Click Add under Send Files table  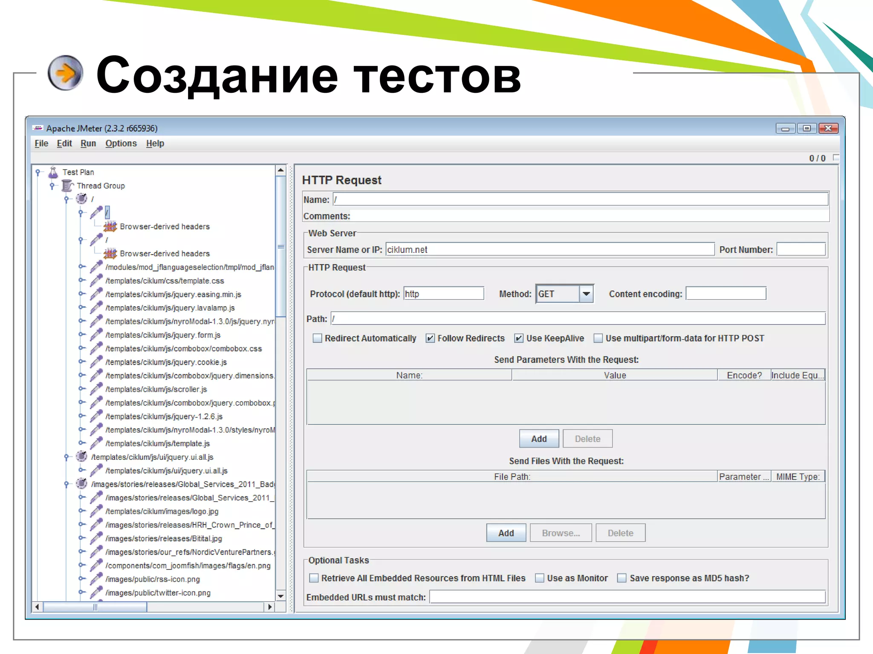(506, 533)
